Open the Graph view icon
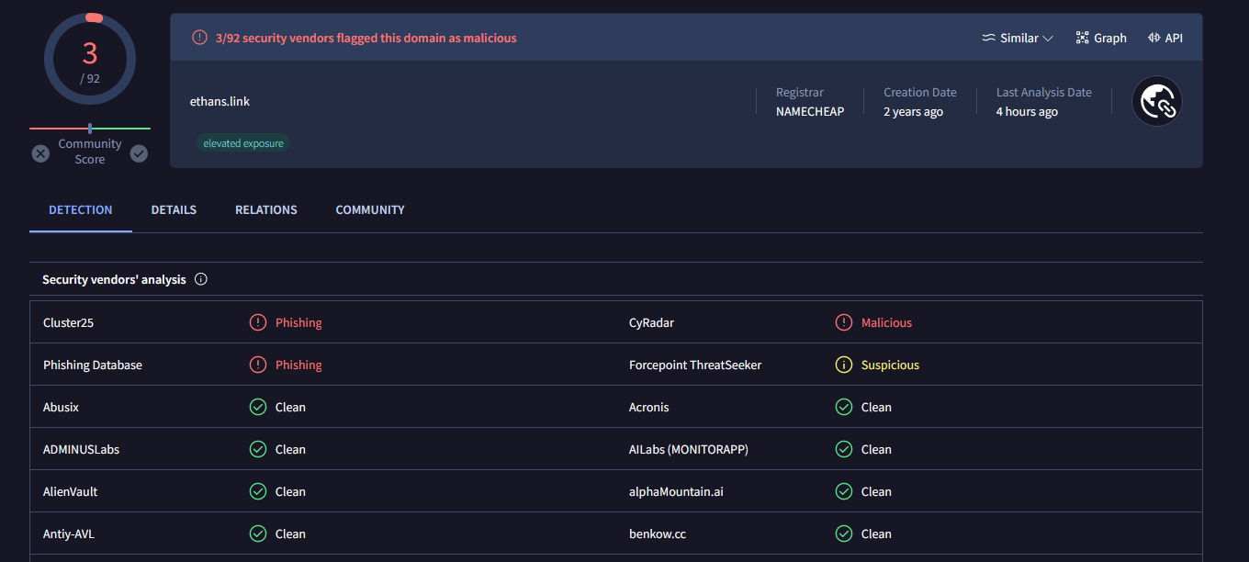This screenshot has height=562, width=1249. coord(1082,38)
